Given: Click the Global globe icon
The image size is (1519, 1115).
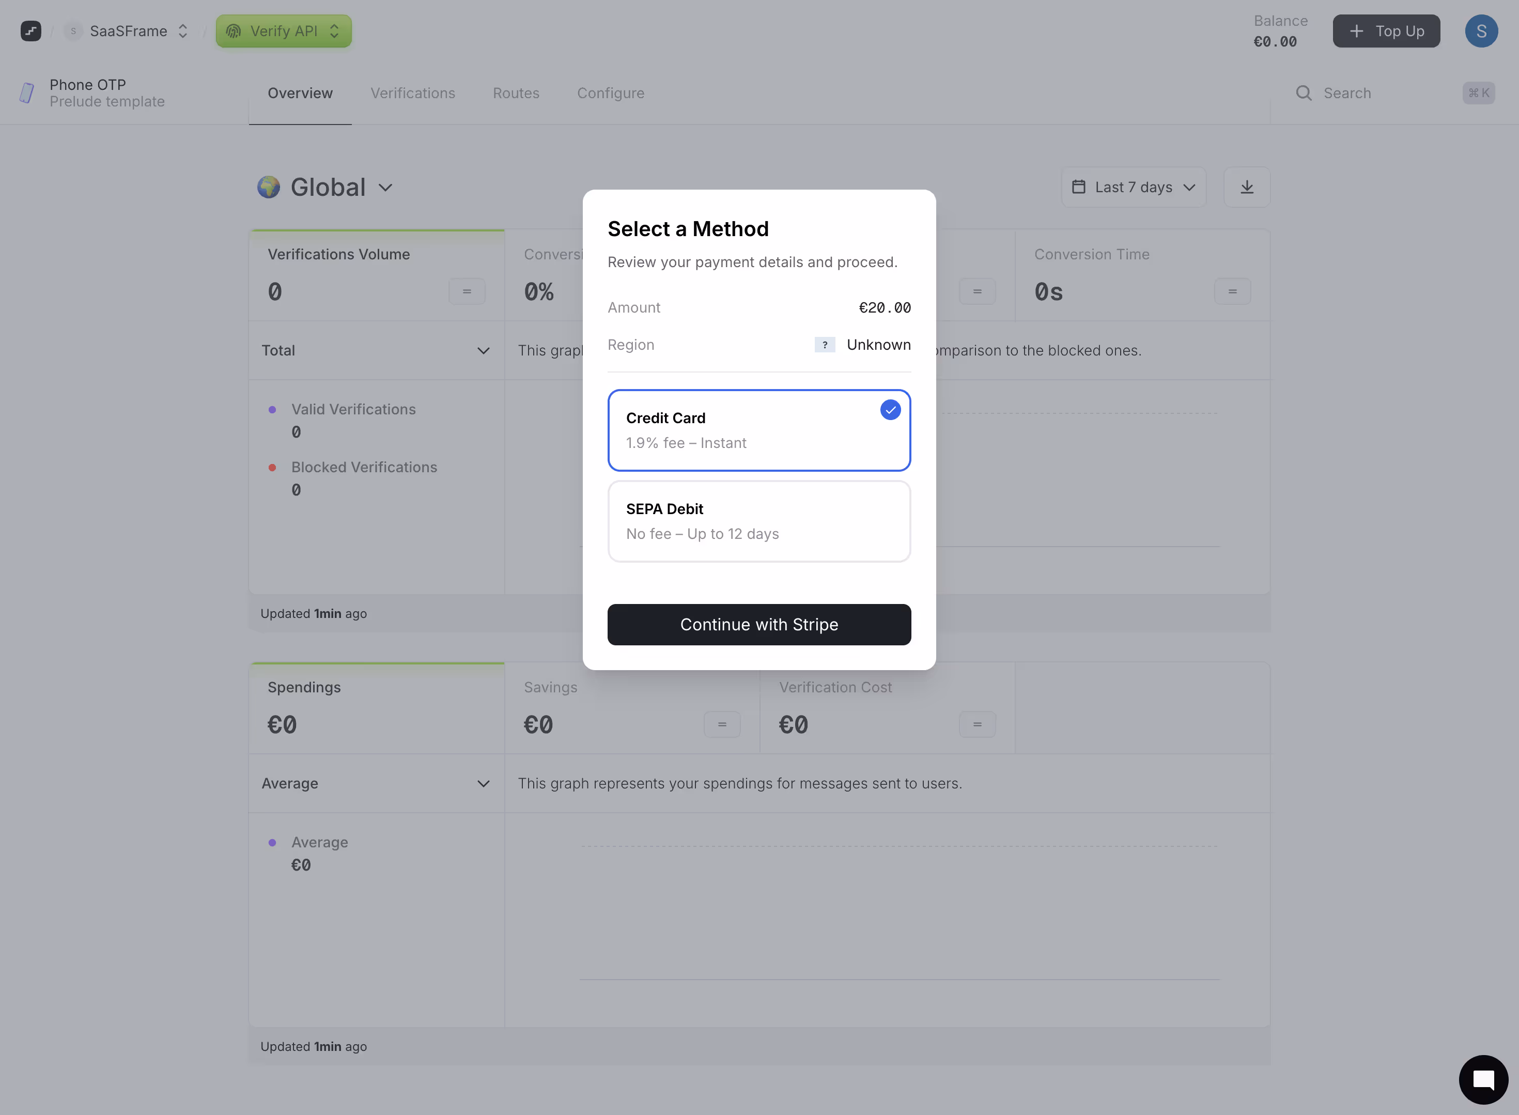Looking at the screenshot, I should (269, 187).
